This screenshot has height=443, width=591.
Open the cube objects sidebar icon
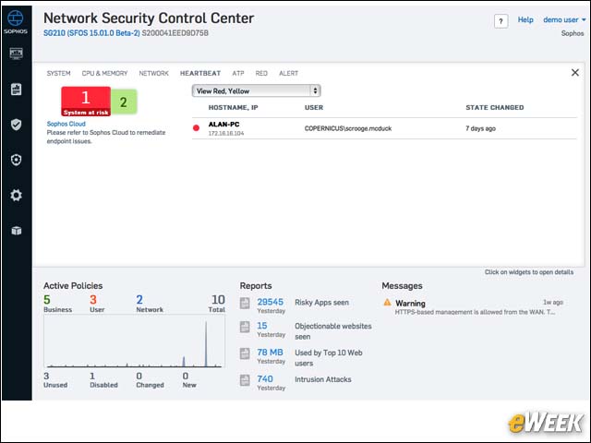point(17,230)
